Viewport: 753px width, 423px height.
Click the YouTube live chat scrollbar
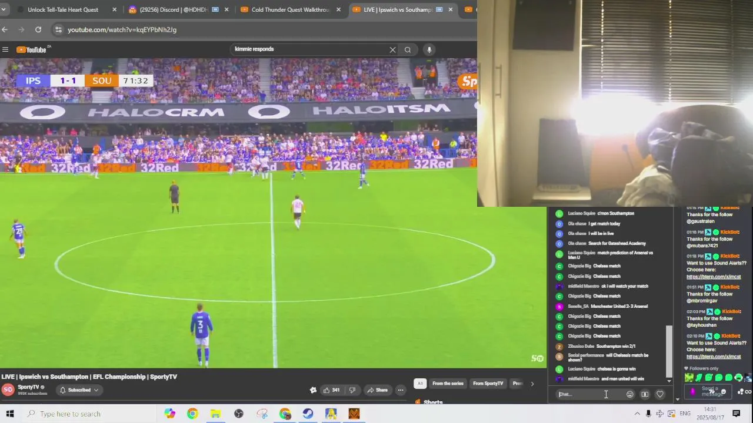(x=669, y=351)
